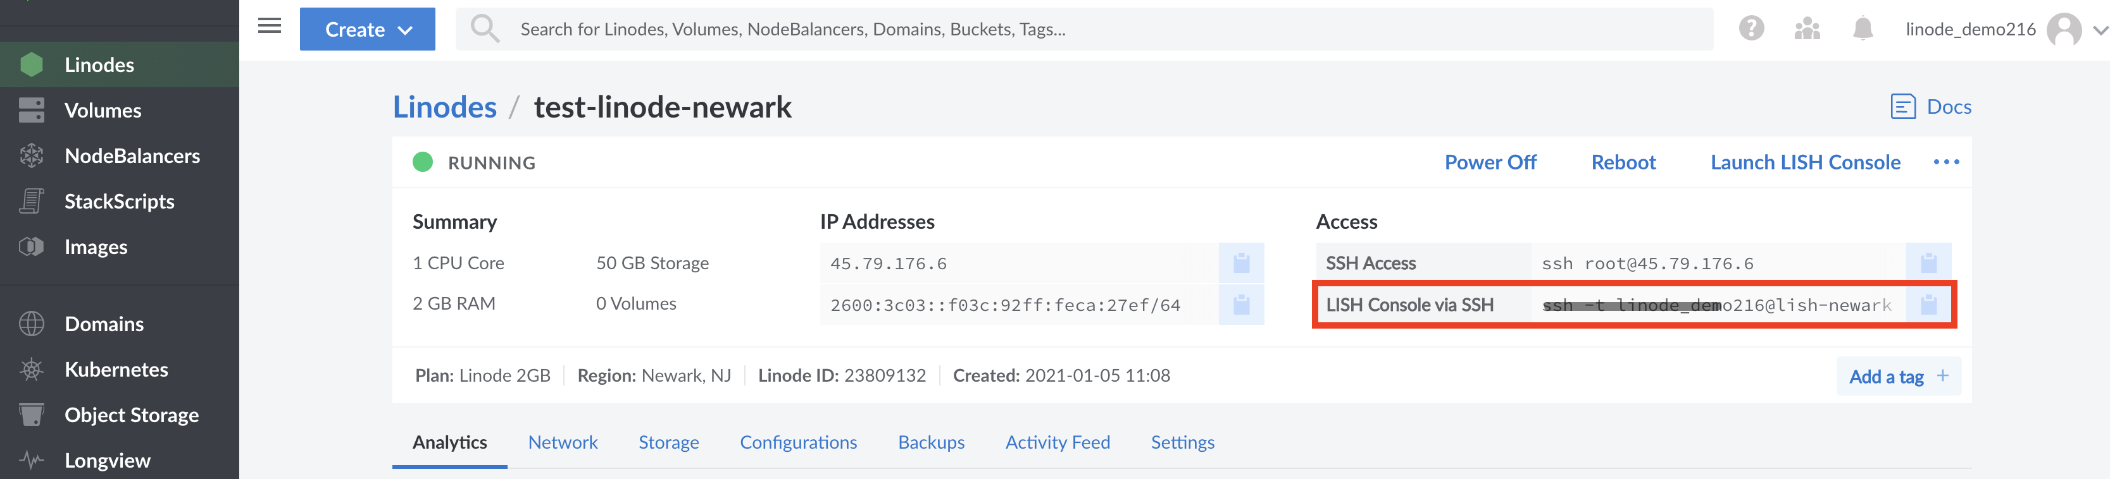The height and width of the screenshot is (479, 2110).
Task: Click the Linodes breadcrumb link
Action: [445, 107]
